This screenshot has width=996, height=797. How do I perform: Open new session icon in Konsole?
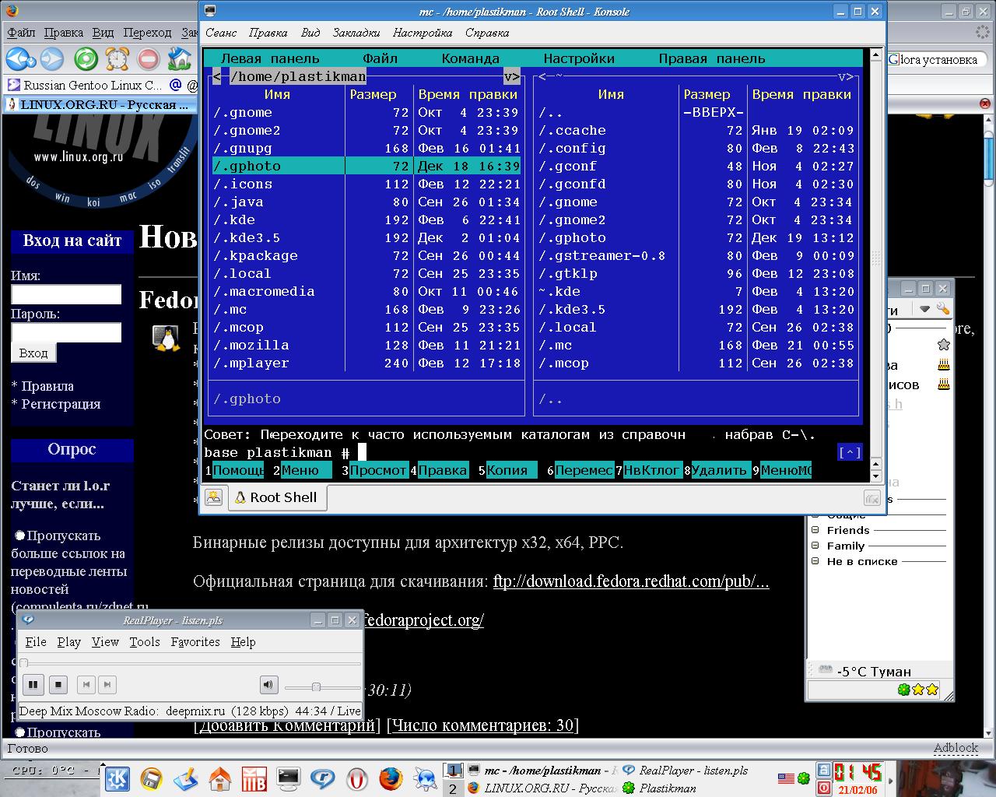(x=213, y=497)
